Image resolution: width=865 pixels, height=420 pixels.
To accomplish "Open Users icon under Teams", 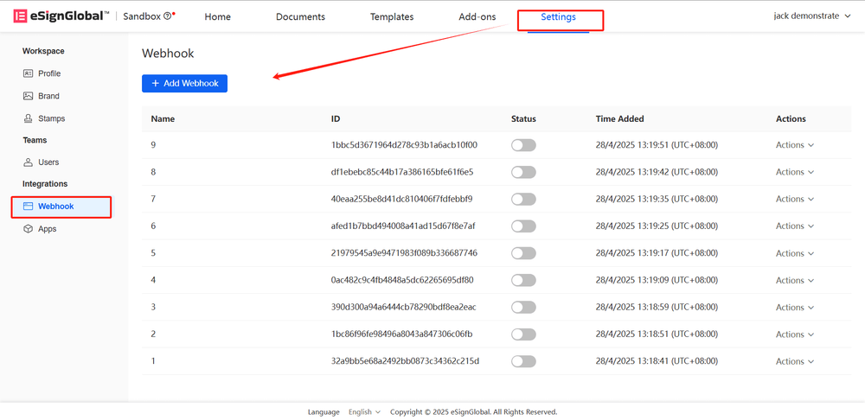I will coord(29,162).
